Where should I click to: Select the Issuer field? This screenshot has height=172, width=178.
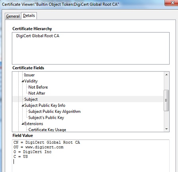click(29, 75)
